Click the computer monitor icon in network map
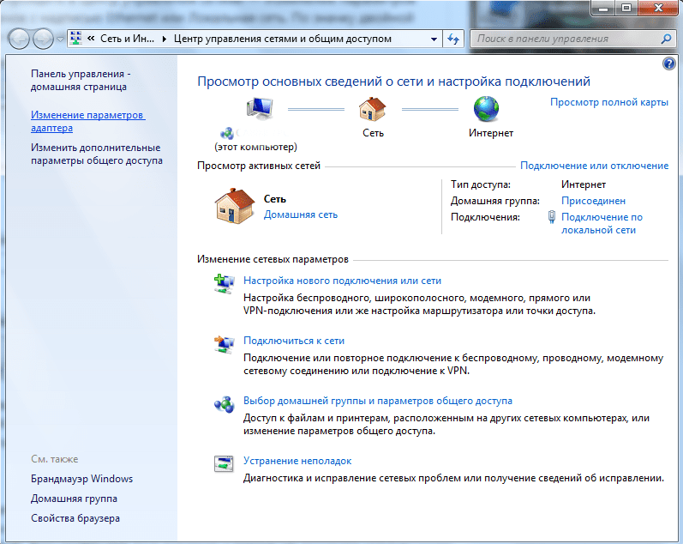Screen dimensions: 683x544 [x=260, y=108]
